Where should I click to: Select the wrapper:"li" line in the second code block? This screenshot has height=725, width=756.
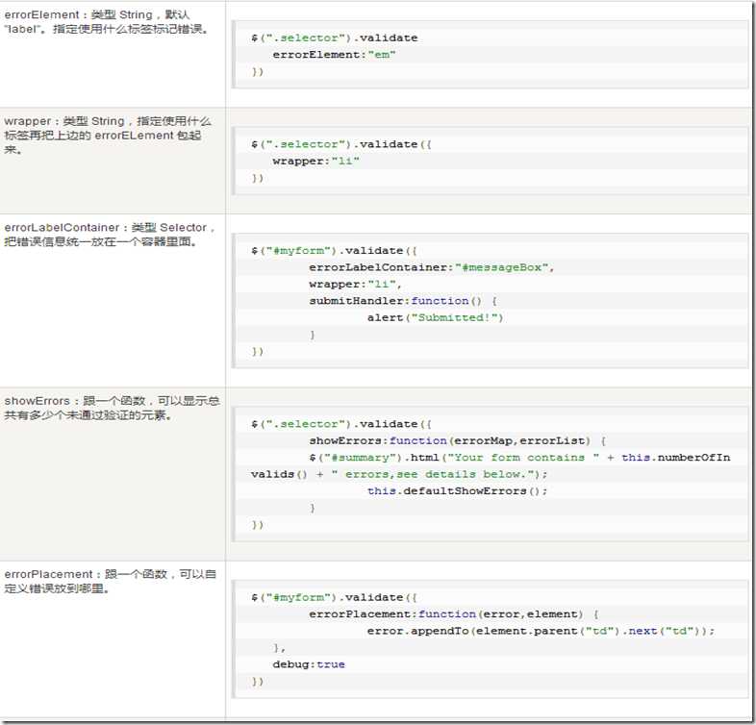point(315,161)
